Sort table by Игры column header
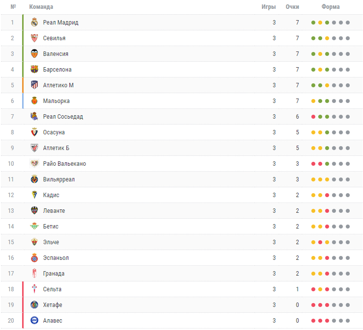The height and width of the screenshot is (330, 363). click(x=269, y=7)
